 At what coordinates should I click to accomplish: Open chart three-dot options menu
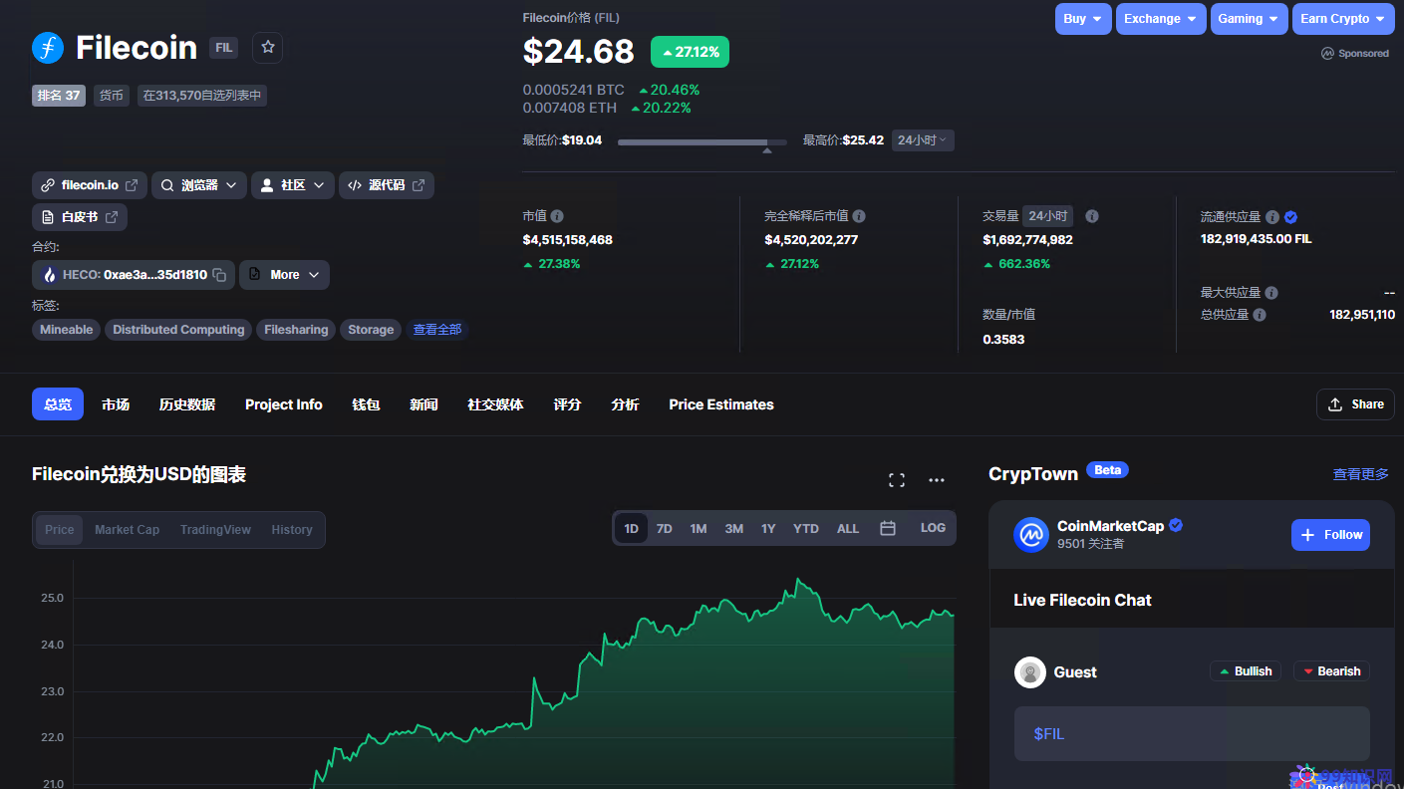tap(937, 480)
